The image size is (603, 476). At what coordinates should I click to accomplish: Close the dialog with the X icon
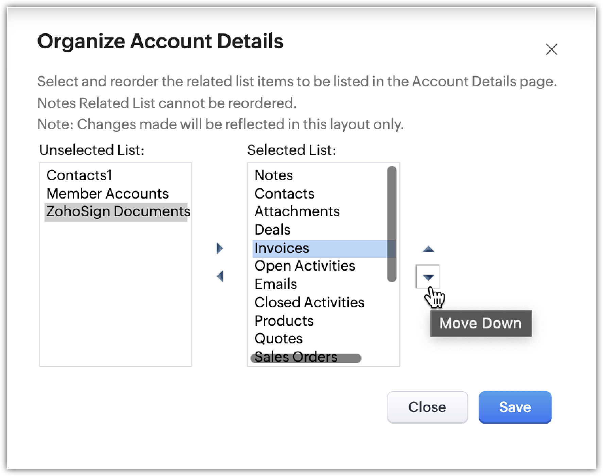click(551, 49)
